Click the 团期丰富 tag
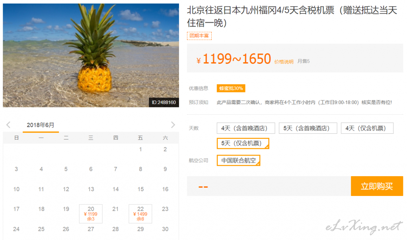Viewport: 407px width, 240px height. 199,36
